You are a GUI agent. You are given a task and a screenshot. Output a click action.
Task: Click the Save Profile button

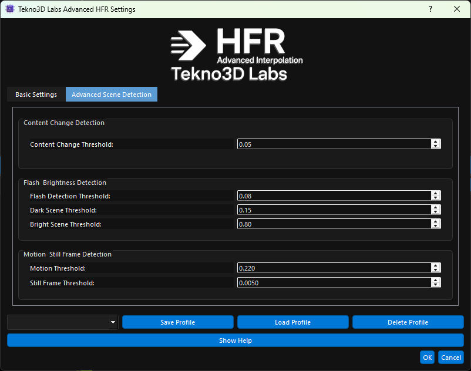pyautogui.click(x=178, y=322)
